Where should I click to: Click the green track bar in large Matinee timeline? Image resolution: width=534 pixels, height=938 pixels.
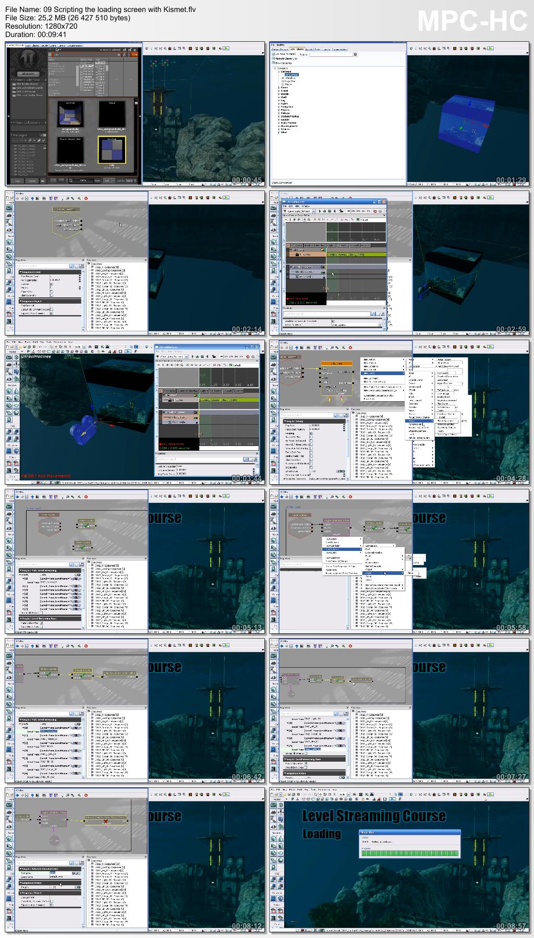tap(229, 400)
